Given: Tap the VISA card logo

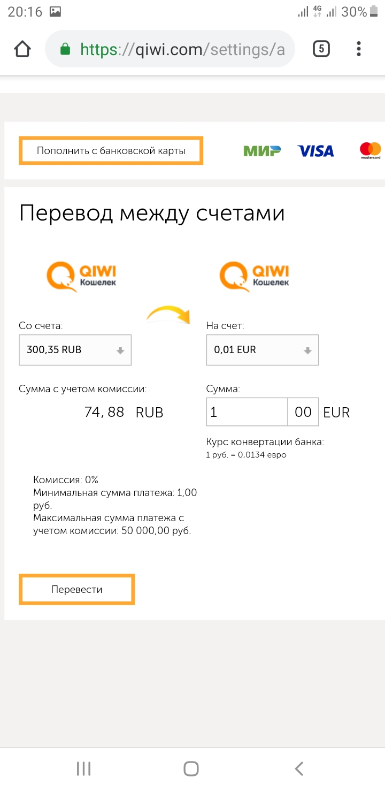Looking at the screenshot, I should (315, 151).
